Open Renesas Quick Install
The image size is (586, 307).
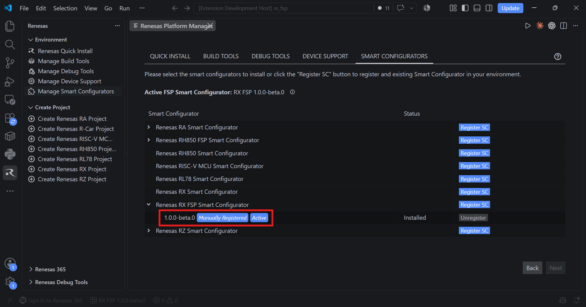[65, 51]
